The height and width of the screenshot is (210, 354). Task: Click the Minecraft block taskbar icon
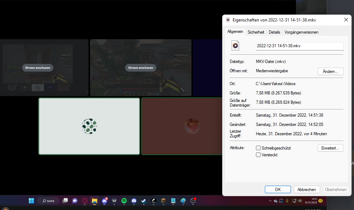[x=163, y=201]
